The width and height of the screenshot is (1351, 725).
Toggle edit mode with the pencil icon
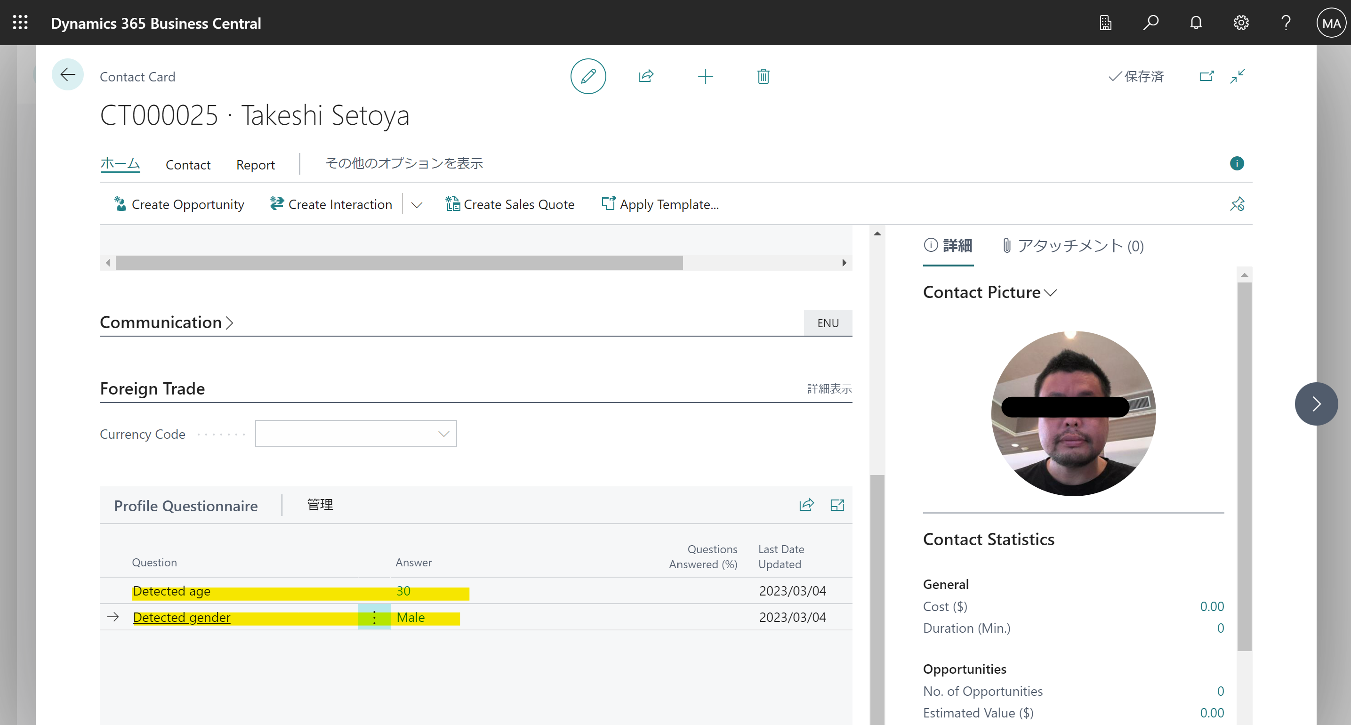click(588, 76)
